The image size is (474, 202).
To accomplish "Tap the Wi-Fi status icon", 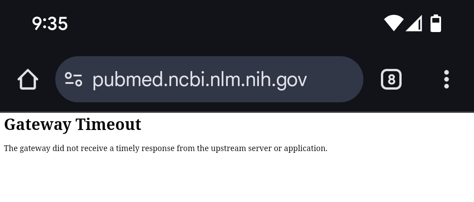I will 394,23.
